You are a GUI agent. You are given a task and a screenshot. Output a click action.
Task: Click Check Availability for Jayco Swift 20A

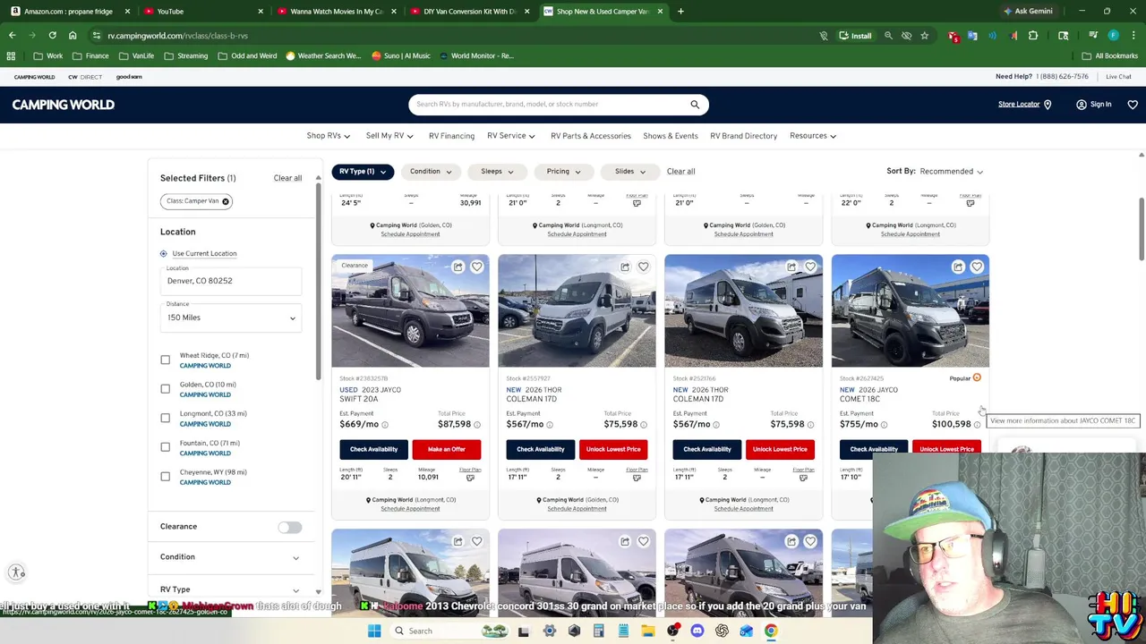[373, 450]
